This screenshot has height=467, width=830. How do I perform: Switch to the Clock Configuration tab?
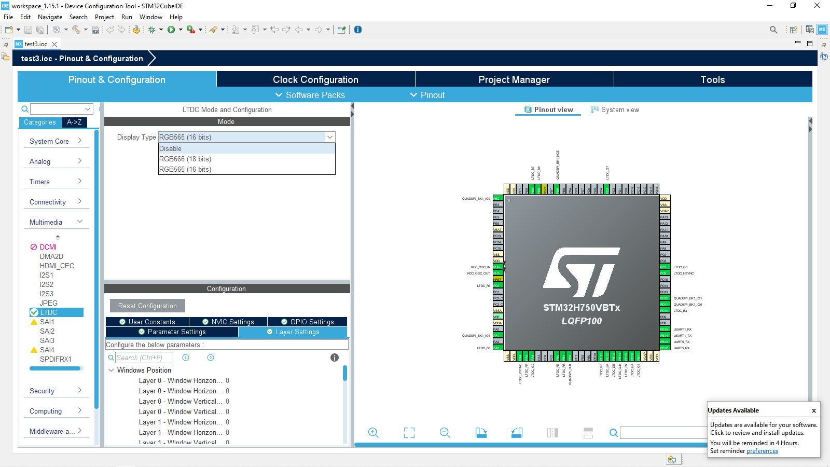(315, 79)
